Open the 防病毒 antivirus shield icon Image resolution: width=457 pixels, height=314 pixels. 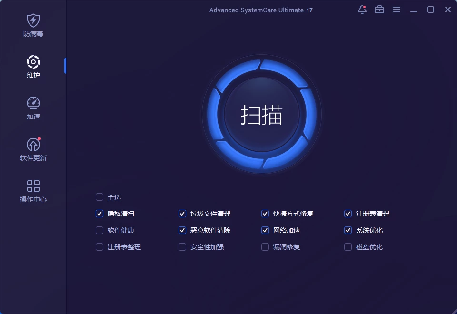coord(33,21)
